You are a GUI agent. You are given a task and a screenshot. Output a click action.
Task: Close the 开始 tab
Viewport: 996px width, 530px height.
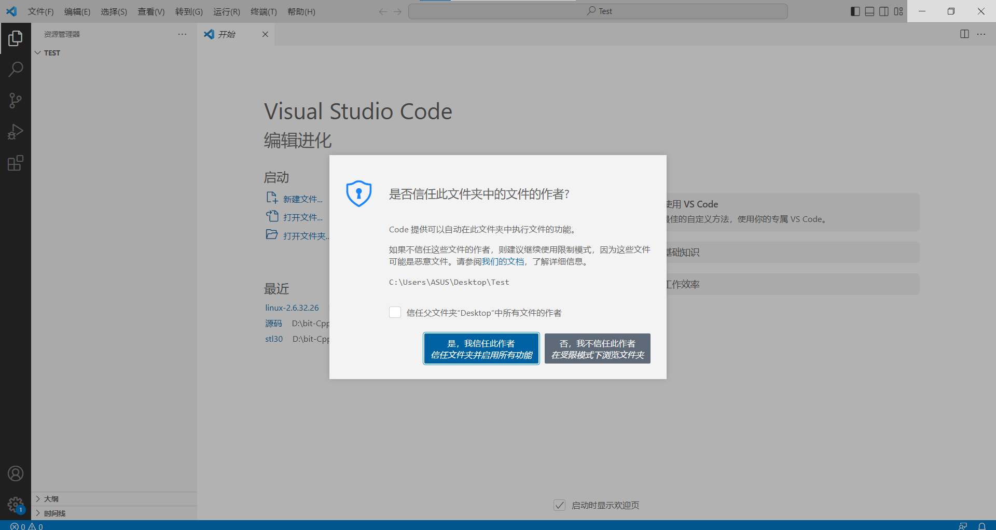(265, 34)
